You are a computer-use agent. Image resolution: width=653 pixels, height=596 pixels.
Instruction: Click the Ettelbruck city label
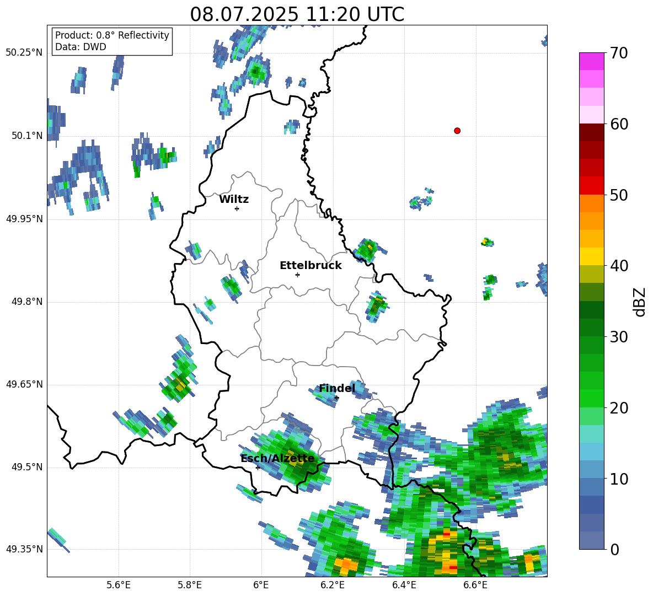311,266
